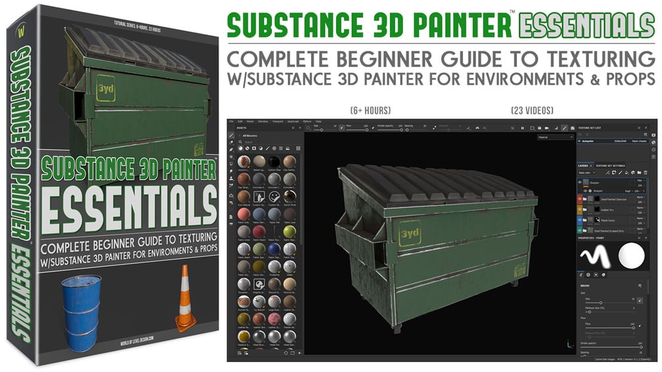This screenshot has height=372, width=662.
Task: Filter assets by Brushes icon
Action: [267, 148]
